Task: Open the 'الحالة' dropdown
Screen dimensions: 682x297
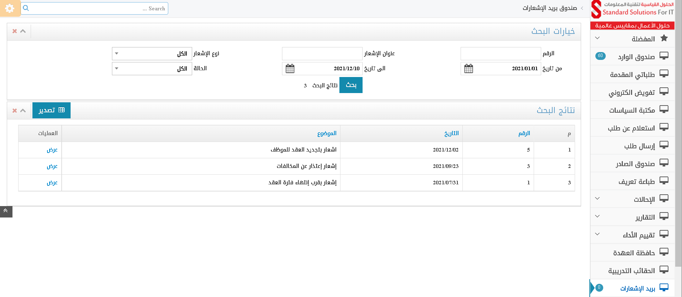Action: [x=152, y=69]
